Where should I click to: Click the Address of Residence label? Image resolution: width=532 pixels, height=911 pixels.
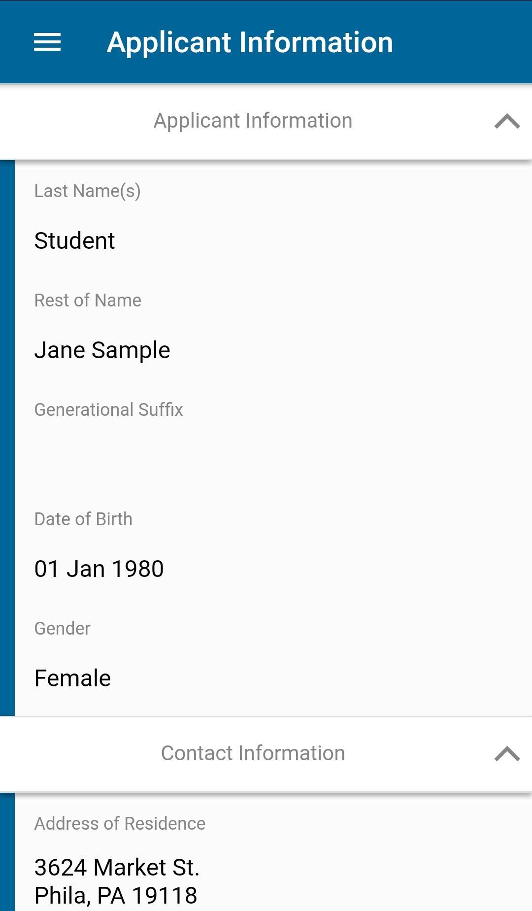tap(120, 824)
